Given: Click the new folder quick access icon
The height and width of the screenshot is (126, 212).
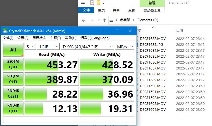Looking at the screenshot, I should [x=98, y=3].
